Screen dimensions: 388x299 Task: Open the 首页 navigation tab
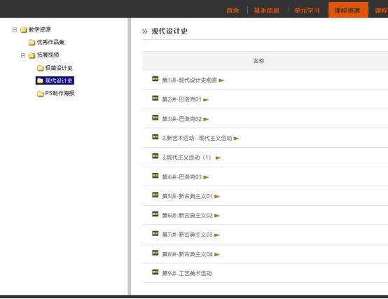(233, 11)
